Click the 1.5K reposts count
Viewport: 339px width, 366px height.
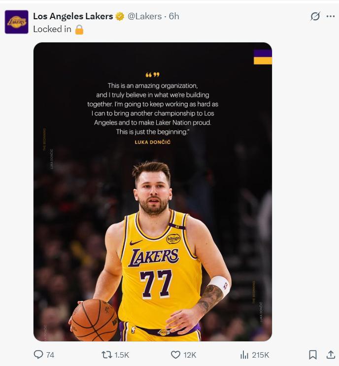pos(122,355)
